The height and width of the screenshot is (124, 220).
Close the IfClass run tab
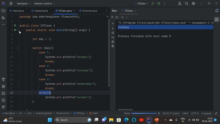click(135, 11)
